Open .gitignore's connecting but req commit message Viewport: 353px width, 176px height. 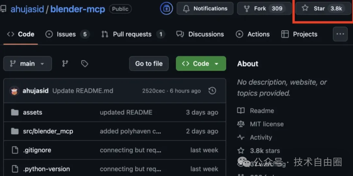tap(130, 150)
